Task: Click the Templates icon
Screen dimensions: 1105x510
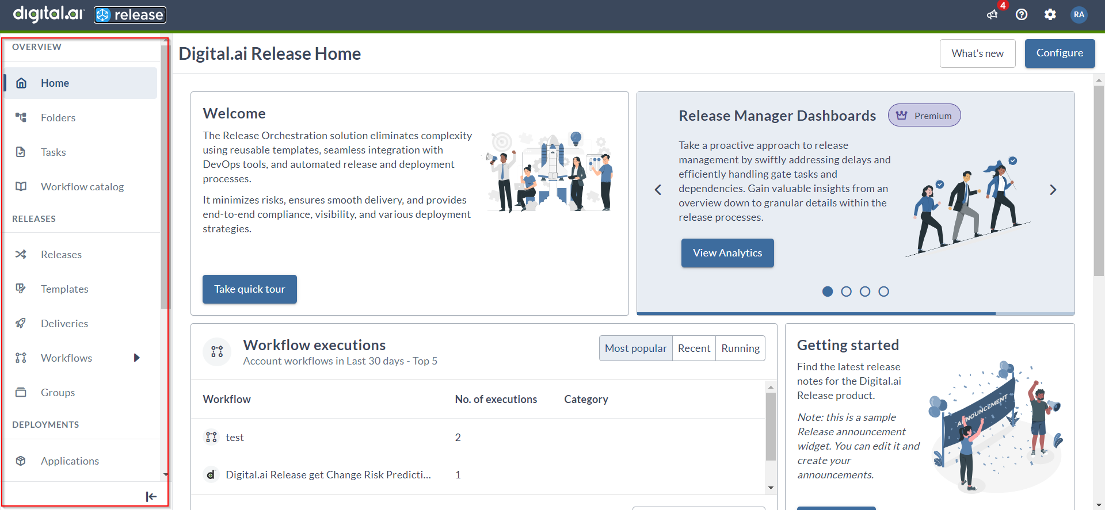Action: pos(21,289)
